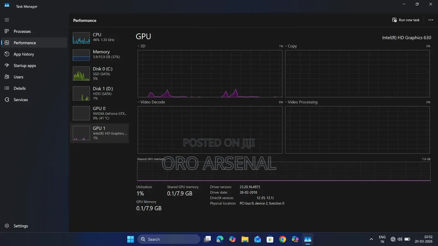Click the PCI bus 0 physical location text
The width and height of the screenshot is (438, 246).
262,203
